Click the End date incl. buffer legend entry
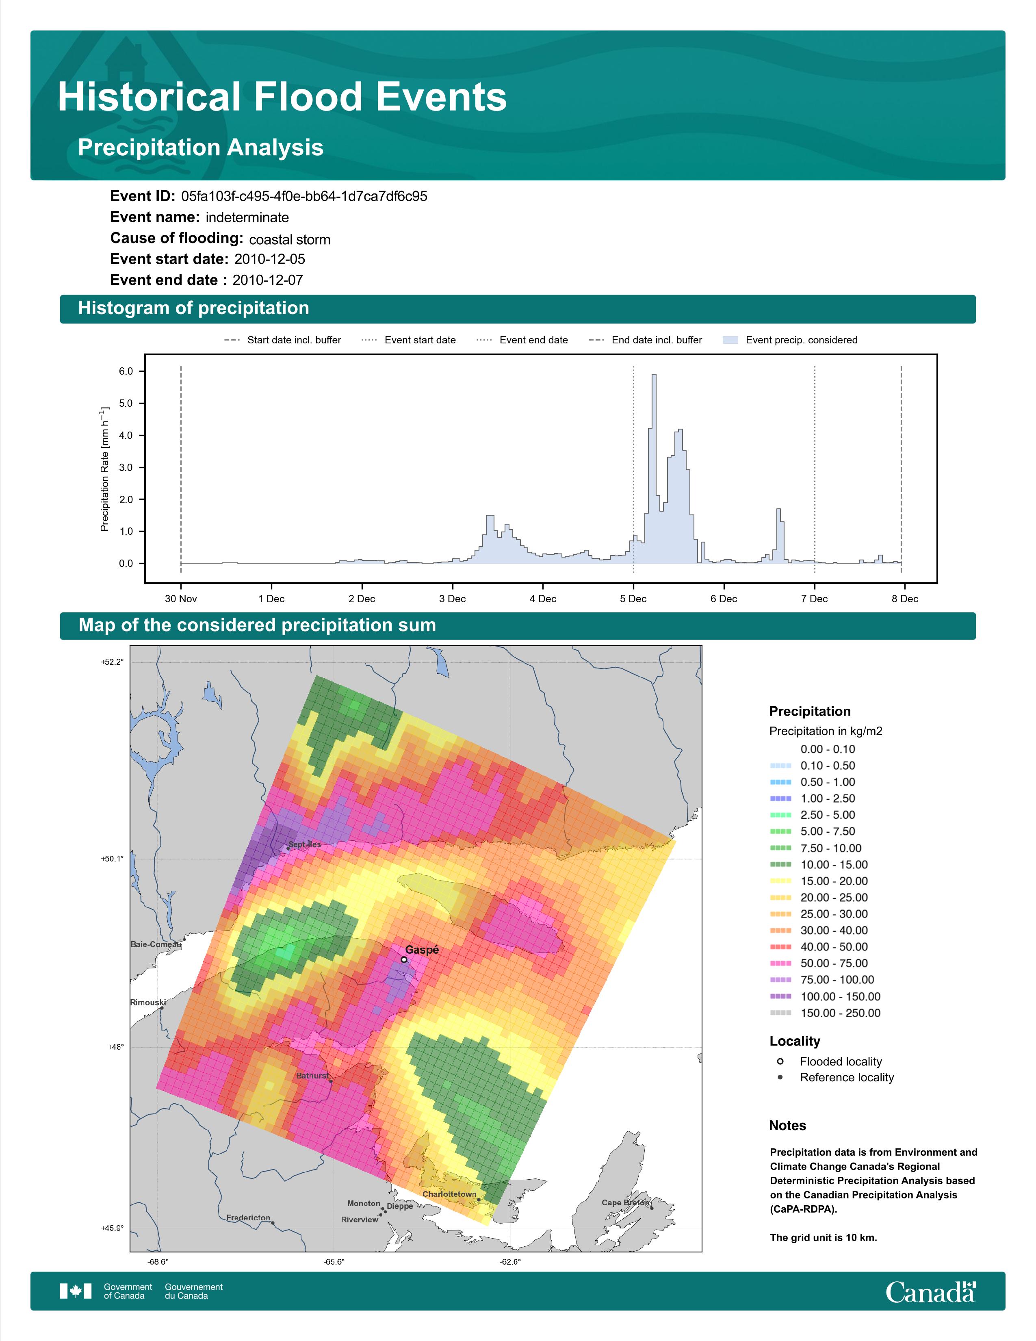Image resolution: width=1036 pixels, height=1341 pixels. pyautogui.click(x=645, y=340)
